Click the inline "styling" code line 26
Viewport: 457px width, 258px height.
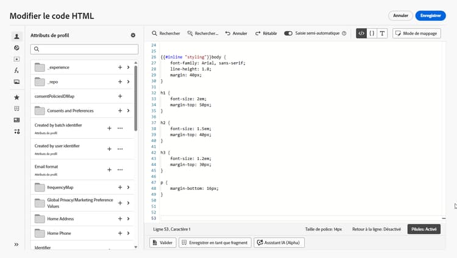tap(193, 57)
